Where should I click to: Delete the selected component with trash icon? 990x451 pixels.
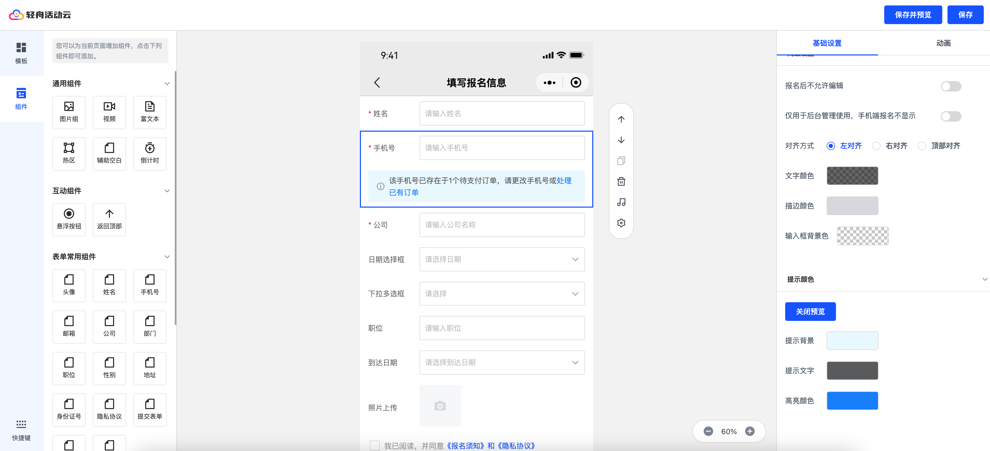(621, 181)
